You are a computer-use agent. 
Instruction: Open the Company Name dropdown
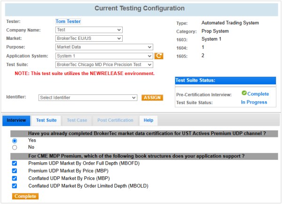89,30
